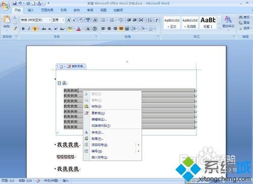Align text to the left
The height and width of the screenshot is (184, 253).
point(103,29)
